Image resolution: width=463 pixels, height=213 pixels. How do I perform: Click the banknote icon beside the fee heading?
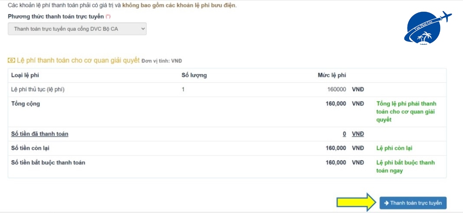click(x=11, y=60)
